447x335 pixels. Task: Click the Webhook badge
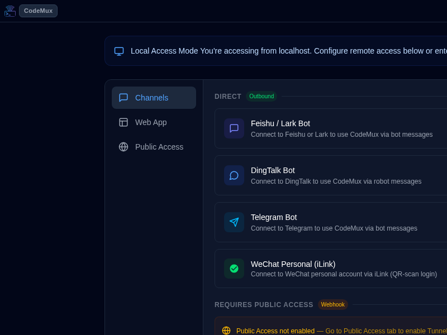333,304
